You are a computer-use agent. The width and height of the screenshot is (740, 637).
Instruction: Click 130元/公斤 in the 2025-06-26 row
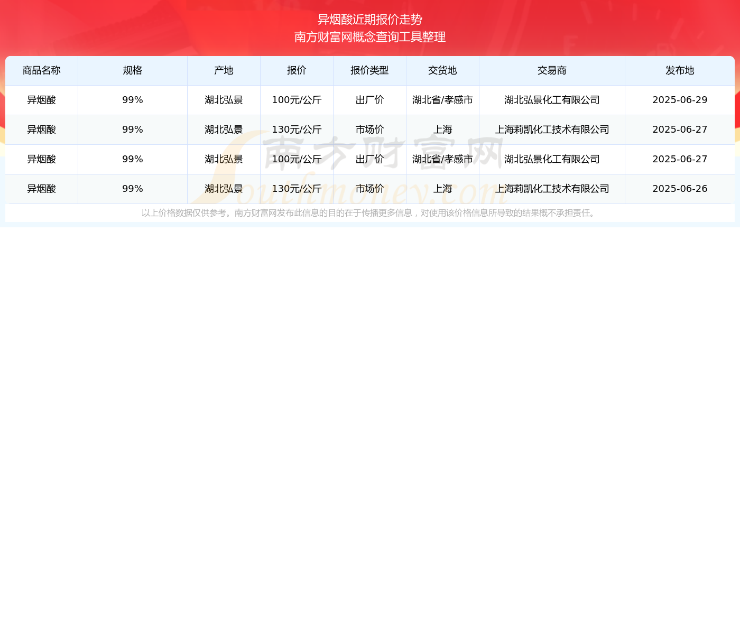coord(297,189)
